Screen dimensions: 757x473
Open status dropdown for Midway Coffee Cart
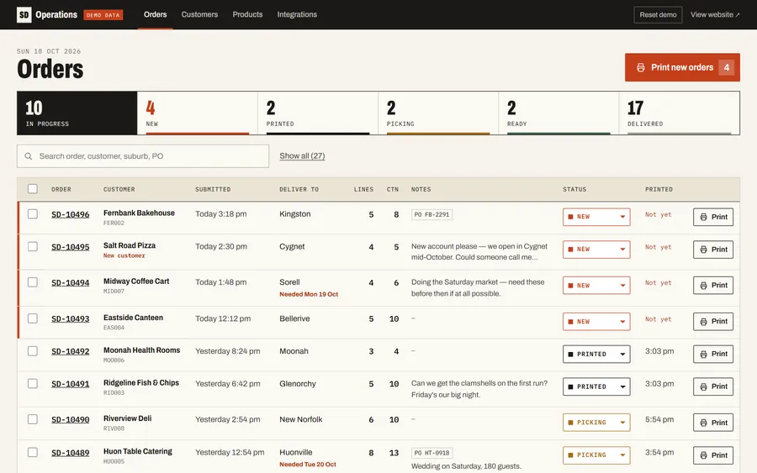(596, 286)
